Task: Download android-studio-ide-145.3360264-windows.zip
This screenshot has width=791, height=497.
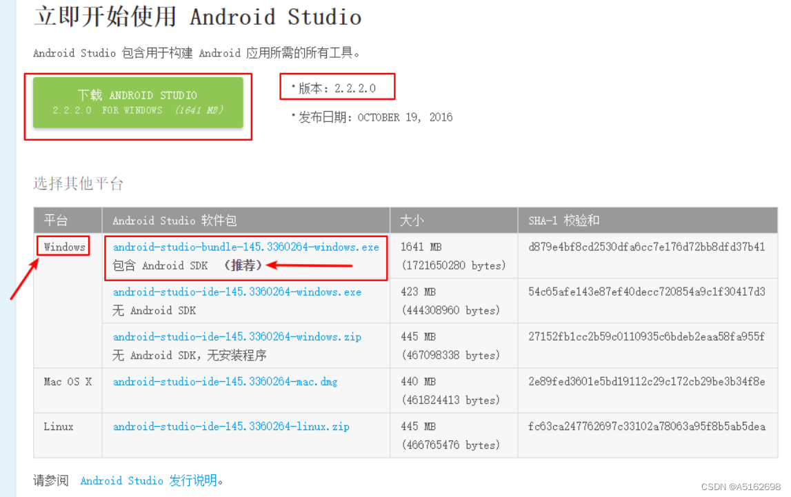Action: point(237,336)
